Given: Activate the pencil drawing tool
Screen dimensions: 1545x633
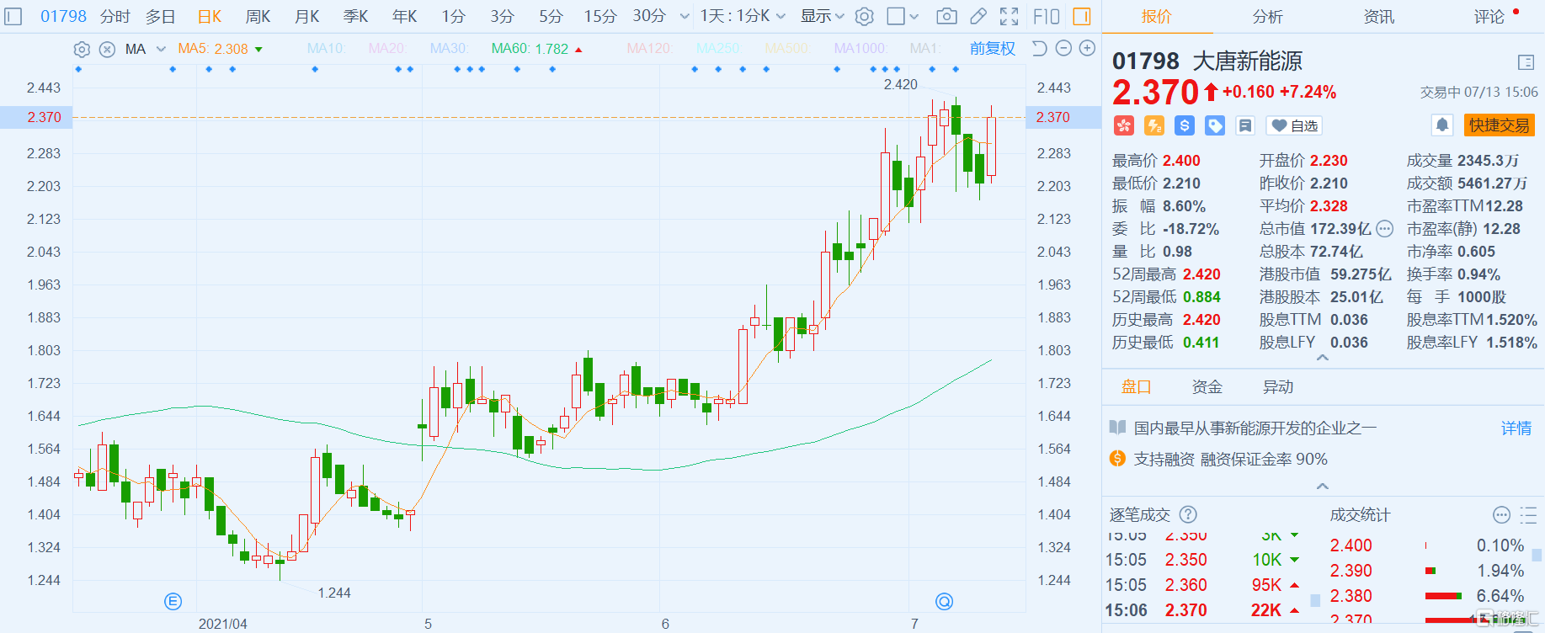Looking at the screenshot, I should click(978, 16).
